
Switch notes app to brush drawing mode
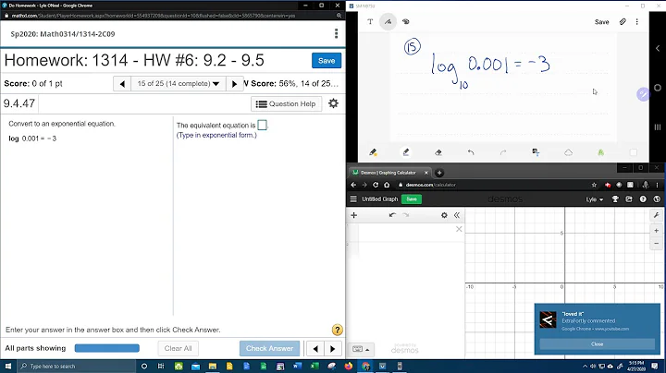click(x=406, y=21)
